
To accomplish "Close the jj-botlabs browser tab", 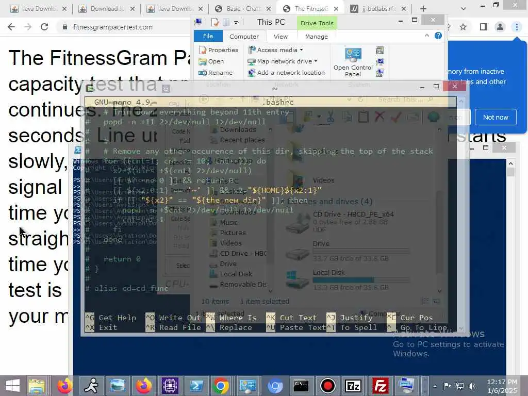I will coord(404,9).
